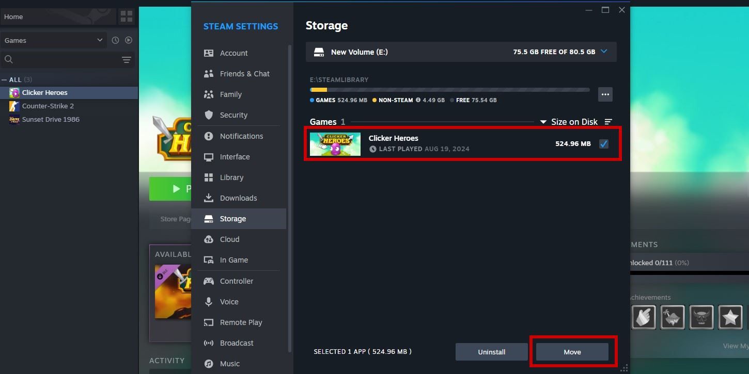Viewport: 749px width, 374px height.
Task: Click the ready-to-play filter icon
Action: click(129, 40)
